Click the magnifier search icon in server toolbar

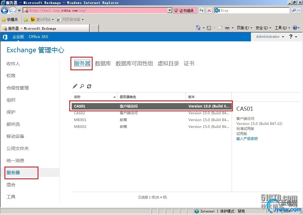pyautogui.click(x=82, y=86)
